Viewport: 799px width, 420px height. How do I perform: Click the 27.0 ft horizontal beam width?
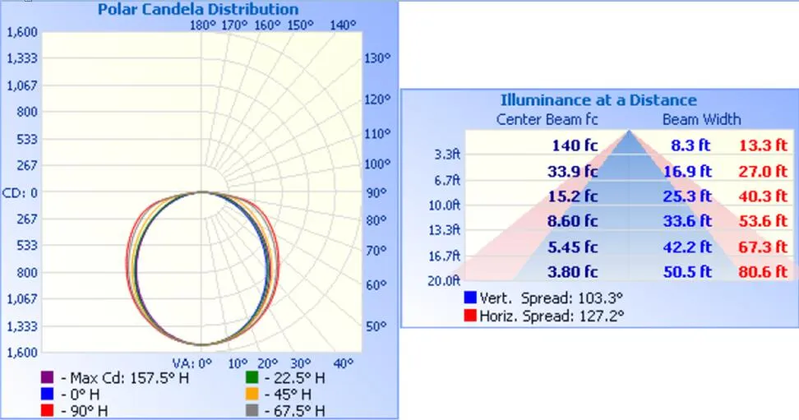point(764,171)
